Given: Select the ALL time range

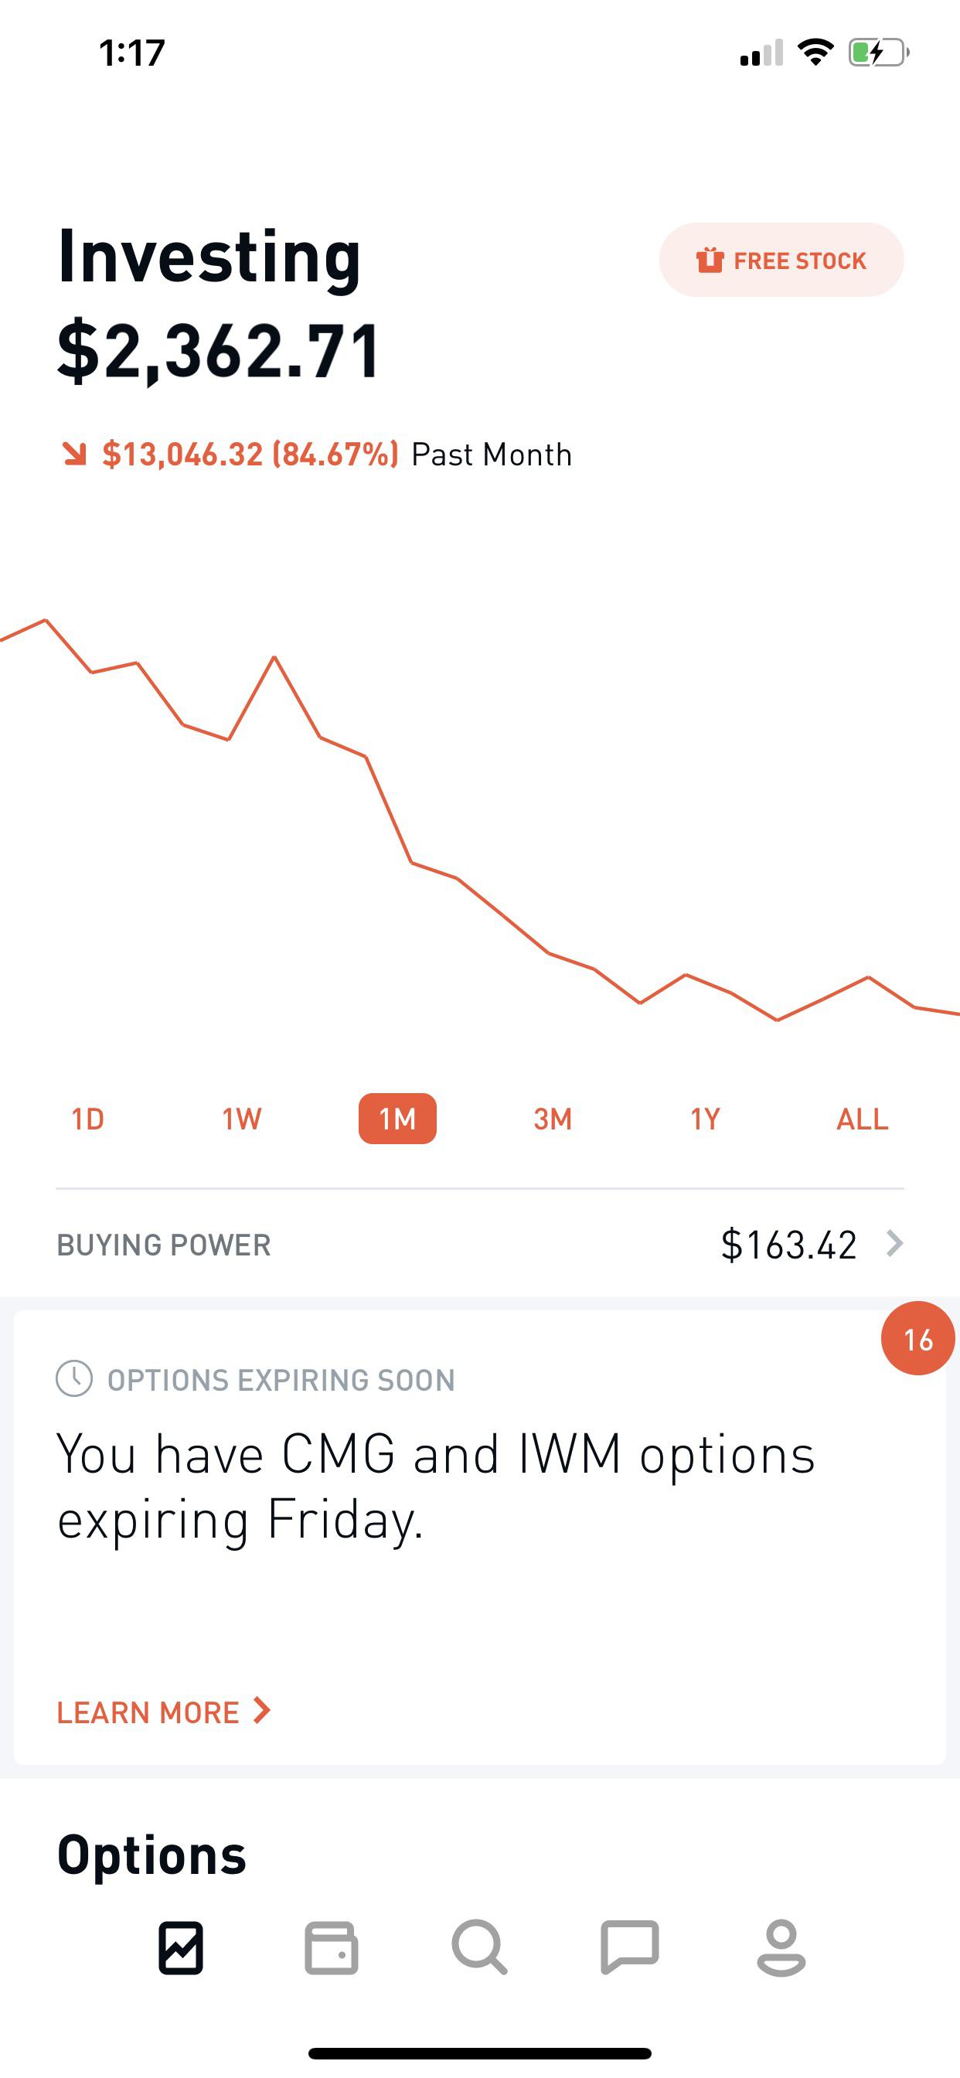Looking at the screenshot, I should 862,1119.
